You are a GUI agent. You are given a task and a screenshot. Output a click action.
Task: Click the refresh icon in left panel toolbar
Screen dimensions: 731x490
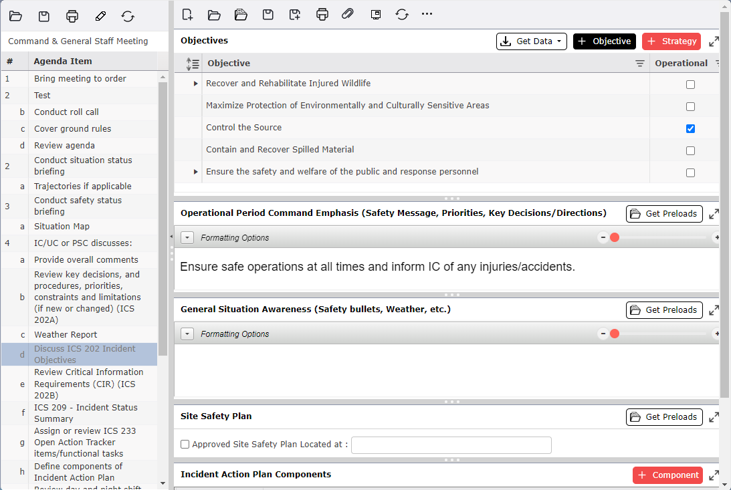point(128,16)
